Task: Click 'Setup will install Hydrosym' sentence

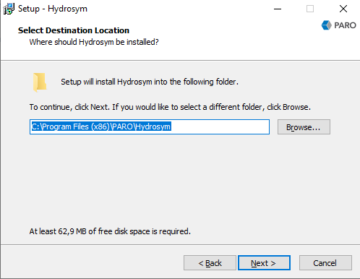Action: pos(150,82)
